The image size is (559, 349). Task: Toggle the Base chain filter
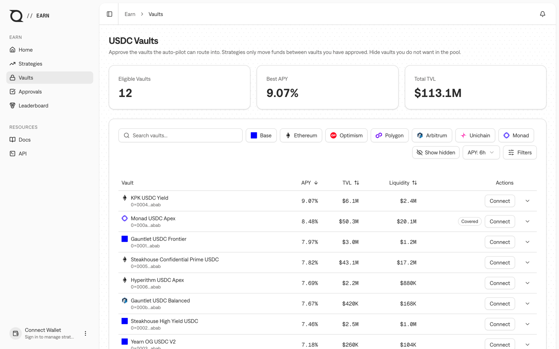[261, 135]
